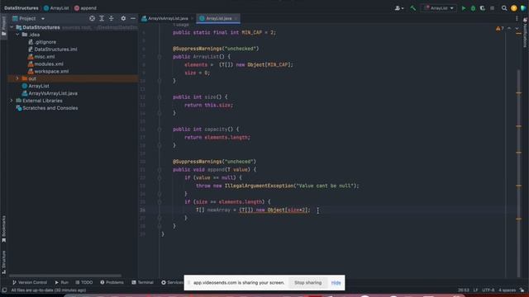This screenshot has height=297, width=529.
Task: Run with coverage icon in toolbar
Action: click(x=483, y=8)
